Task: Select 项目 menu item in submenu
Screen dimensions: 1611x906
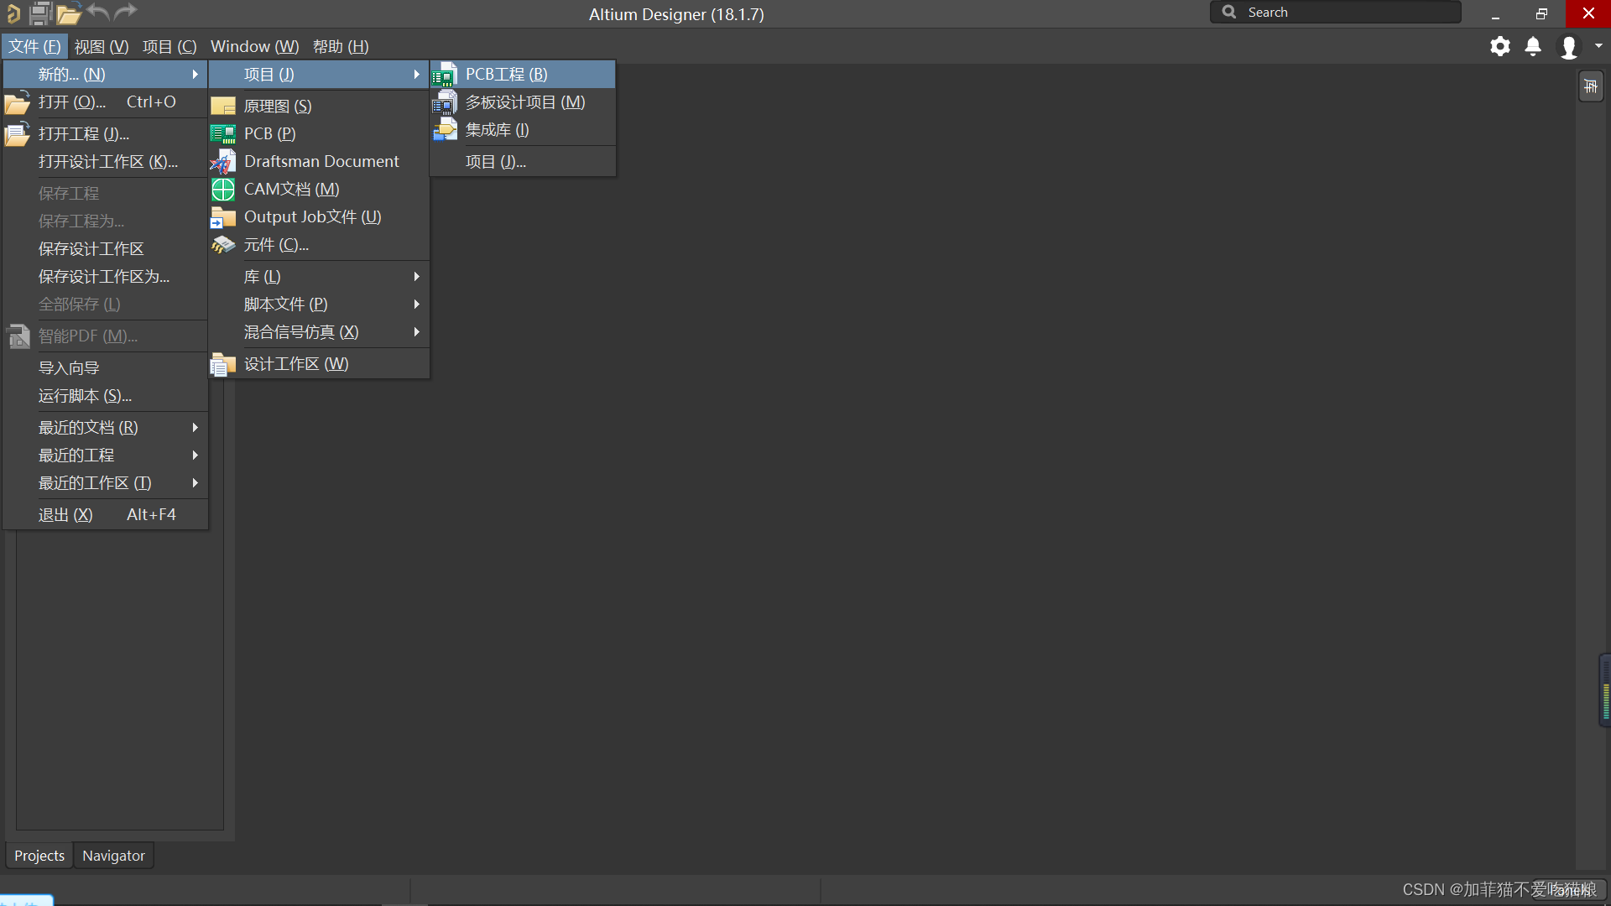Action: pyautogui.click(x=494, y=162)
